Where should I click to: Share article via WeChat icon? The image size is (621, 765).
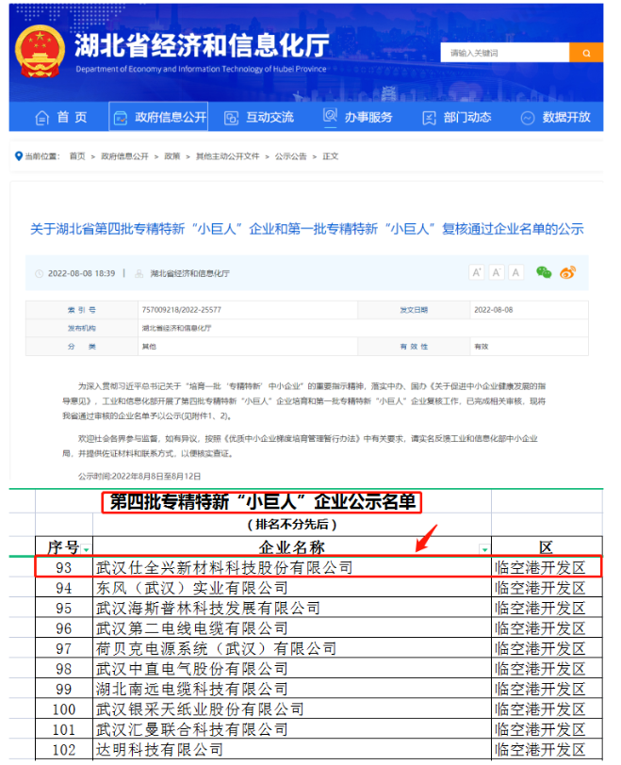coord(544,272)
